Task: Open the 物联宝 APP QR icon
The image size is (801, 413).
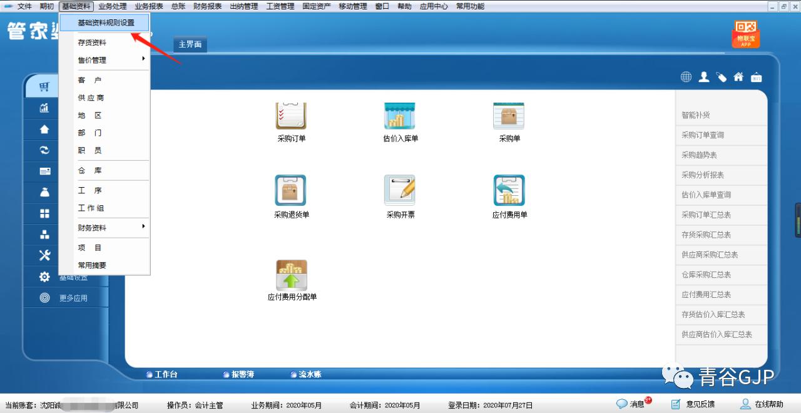Action: pyautogui.click(x=746, y=34)
